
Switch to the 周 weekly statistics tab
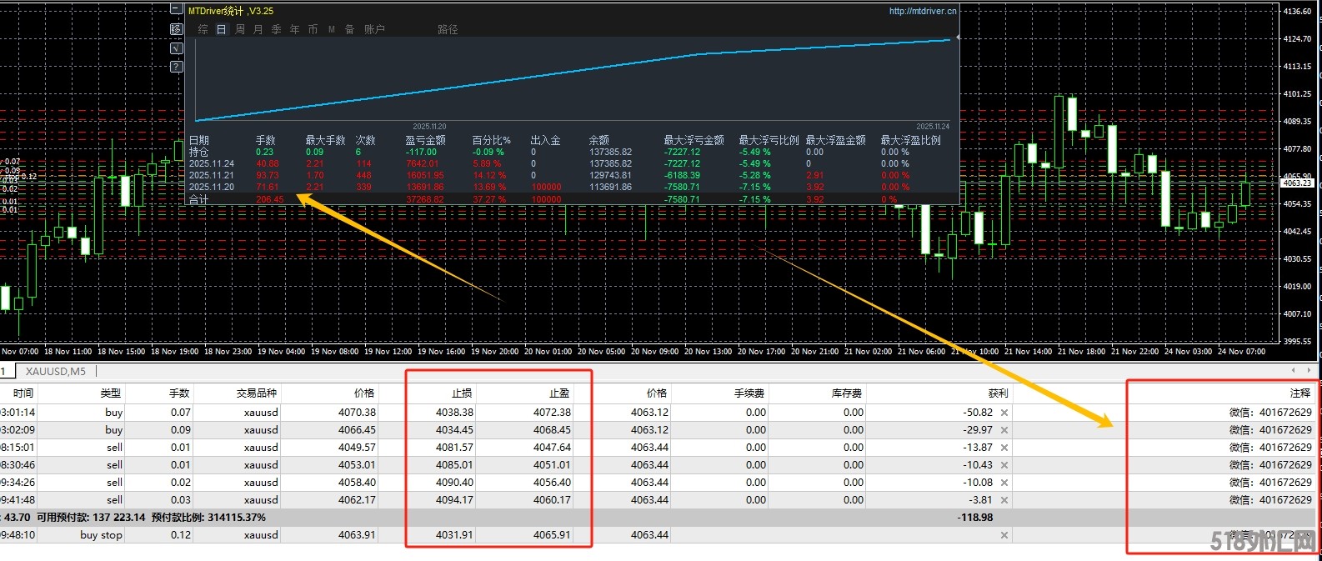(x=240, y=29)
